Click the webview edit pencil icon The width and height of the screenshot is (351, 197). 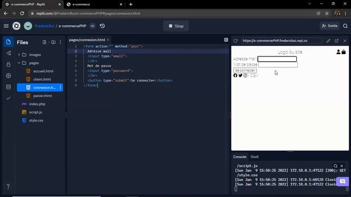point(328,40)
